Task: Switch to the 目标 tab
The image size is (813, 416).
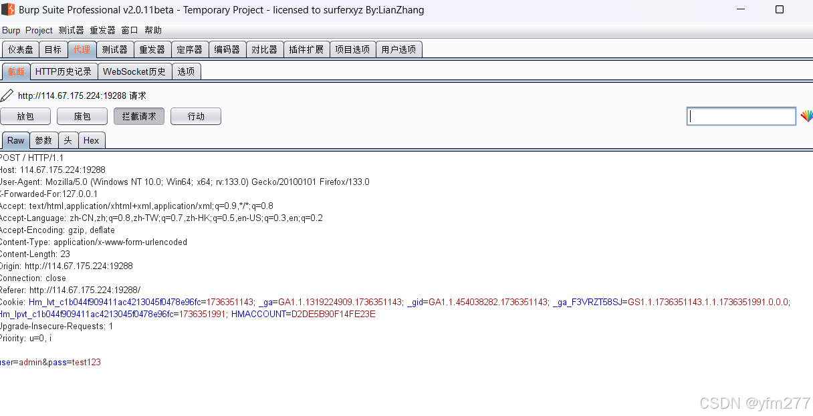Action: coord(53,49)
